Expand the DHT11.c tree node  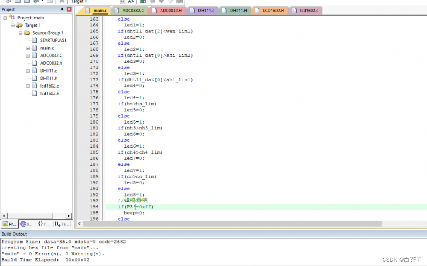click(x=28, y=71)
